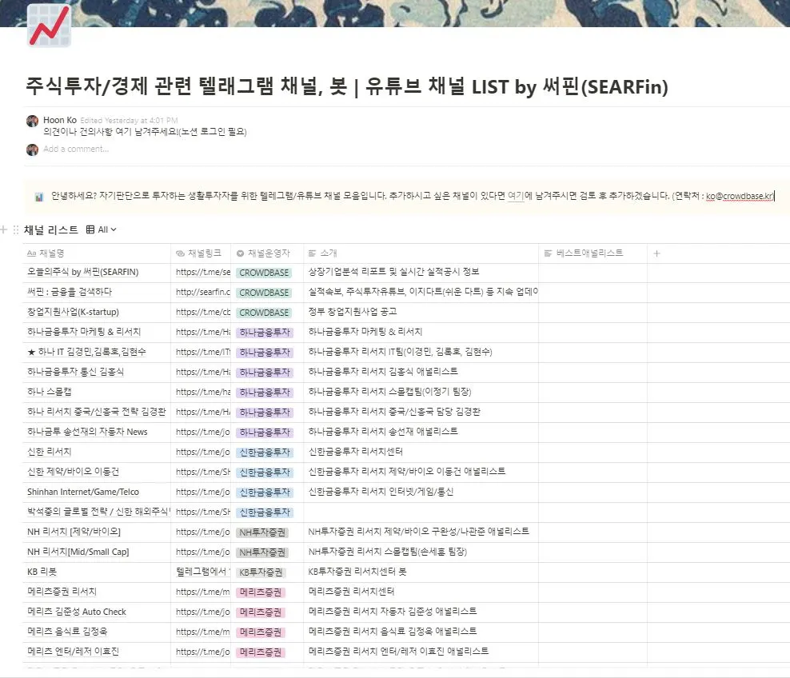Click the + icon left of 채널 리스트
This screenshot has height=678, width=790.
click(3, 229)
